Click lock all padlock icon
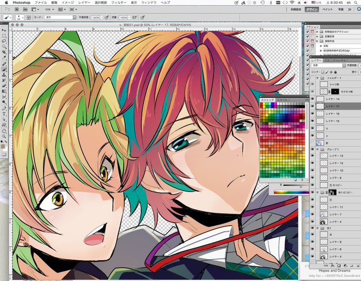The height and width of the screenshot is (281, 361). coord(335,72)
